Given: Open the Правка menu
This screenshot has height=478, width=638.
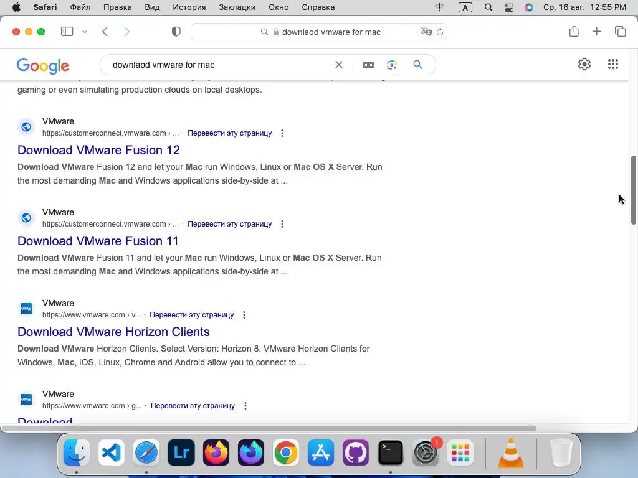Looking at the screenshot, I should (x=117, y=7).
